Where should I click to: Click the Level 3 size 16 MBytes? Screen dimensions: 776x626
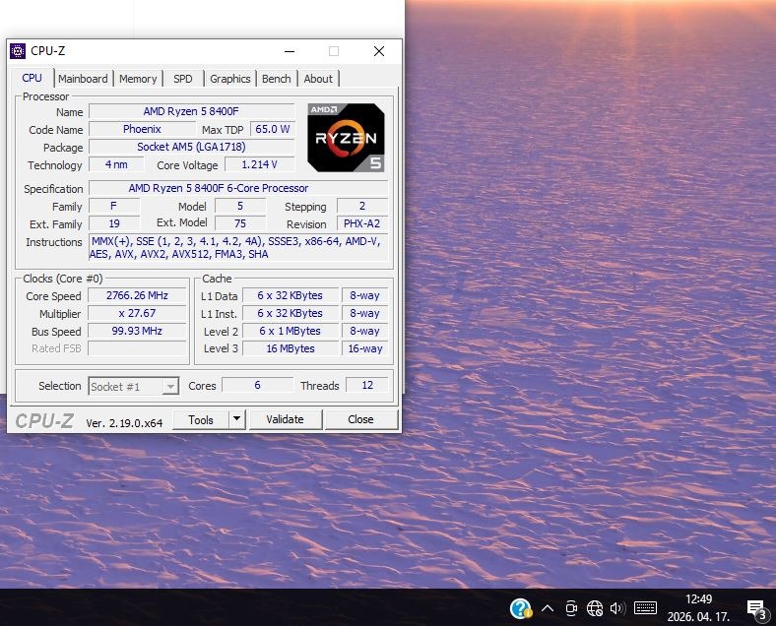[291, 348]
